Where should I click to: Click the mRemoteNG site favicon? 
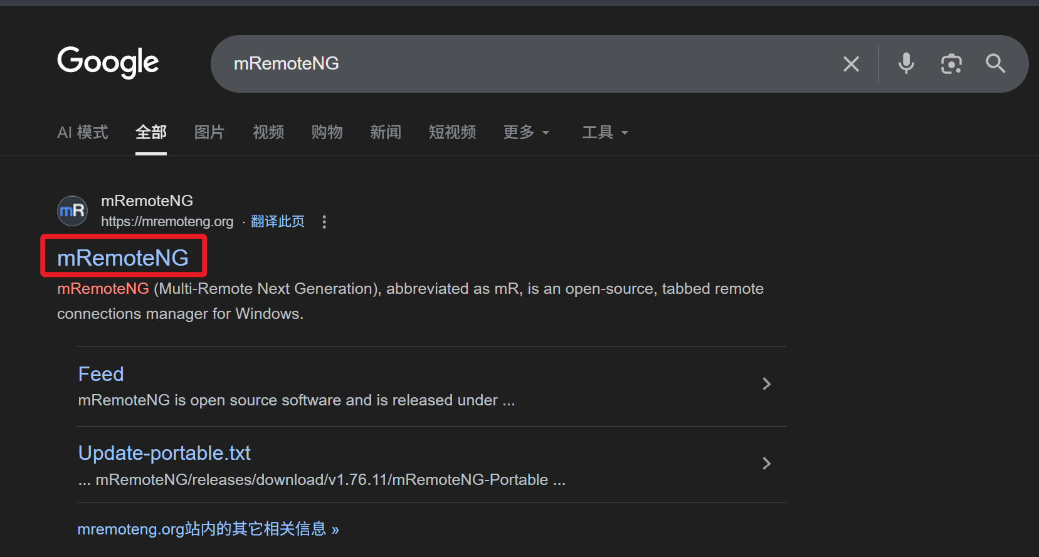pos(73,211)
